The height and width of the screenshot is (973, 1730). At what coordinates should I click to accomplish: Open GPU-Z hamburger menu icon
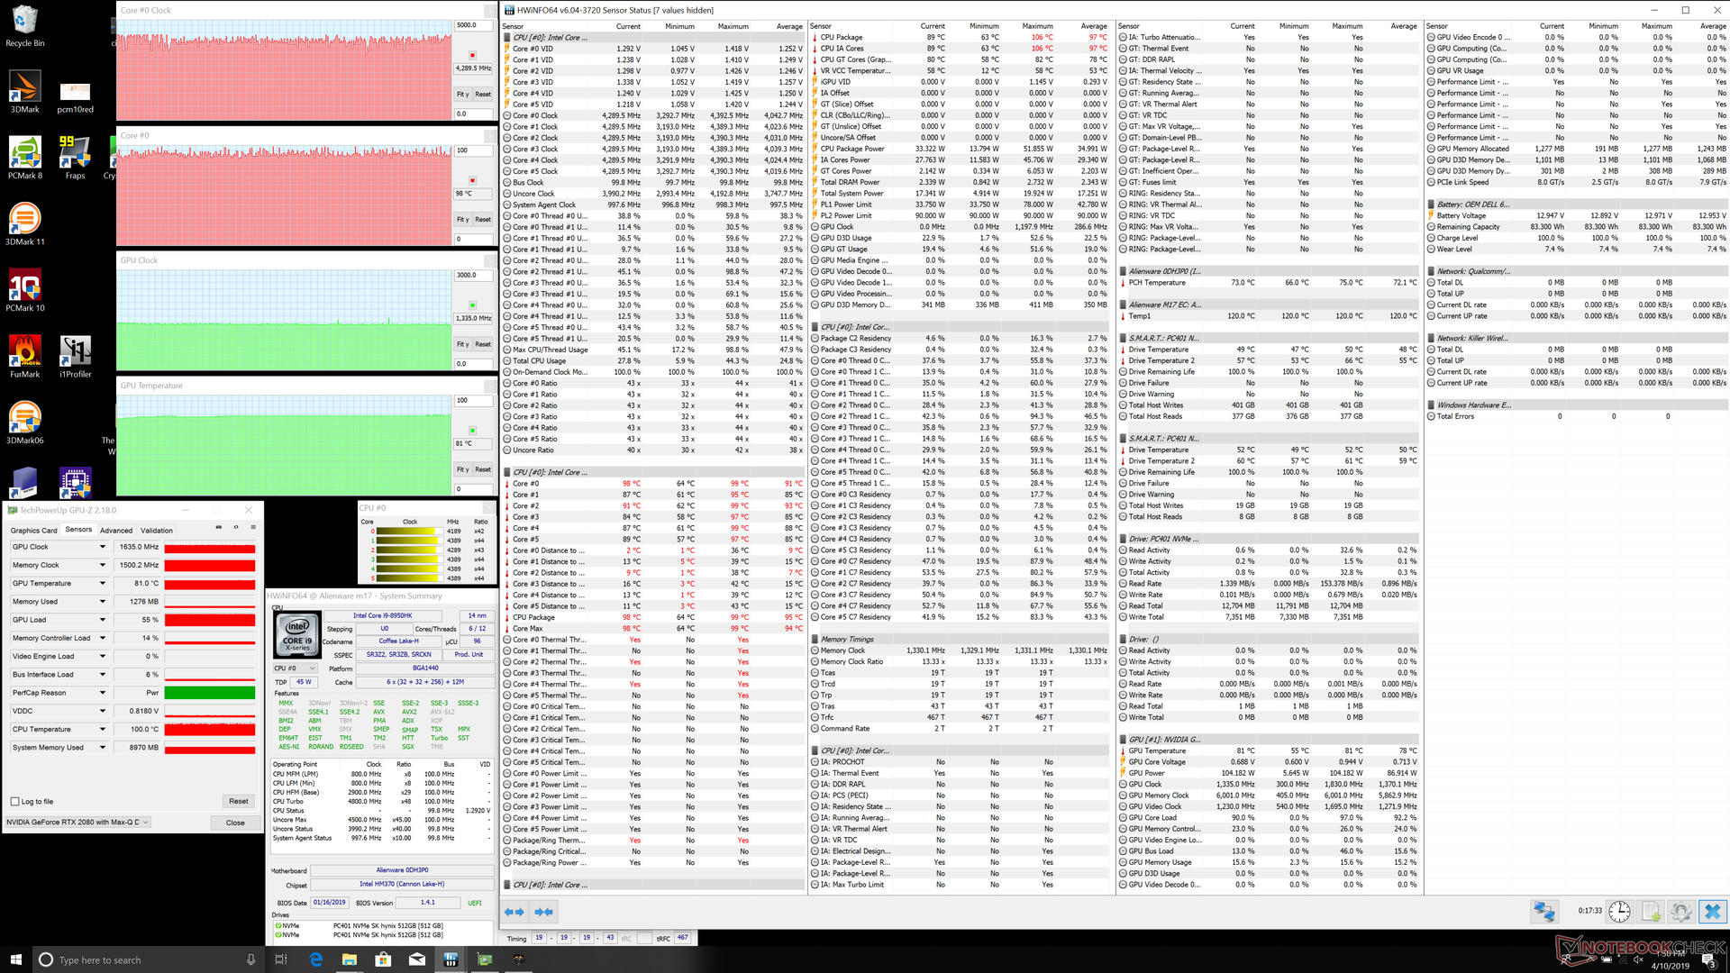pyautogui.click(x=253, y=528)
